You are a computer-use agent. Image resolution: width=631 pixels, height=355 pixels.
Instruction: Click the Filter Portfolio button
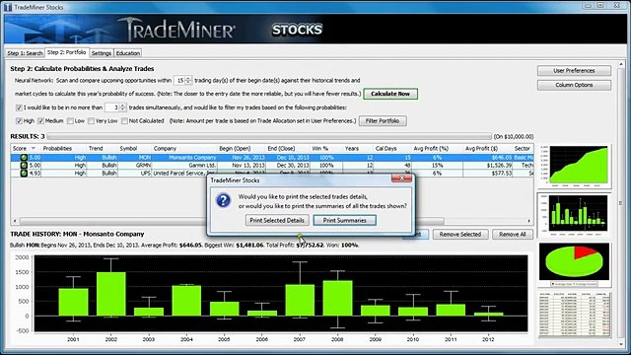tap(383, 120)
